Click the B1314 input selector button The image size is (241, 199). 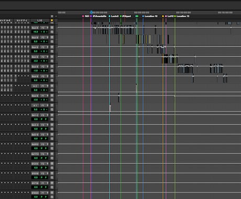36,164
